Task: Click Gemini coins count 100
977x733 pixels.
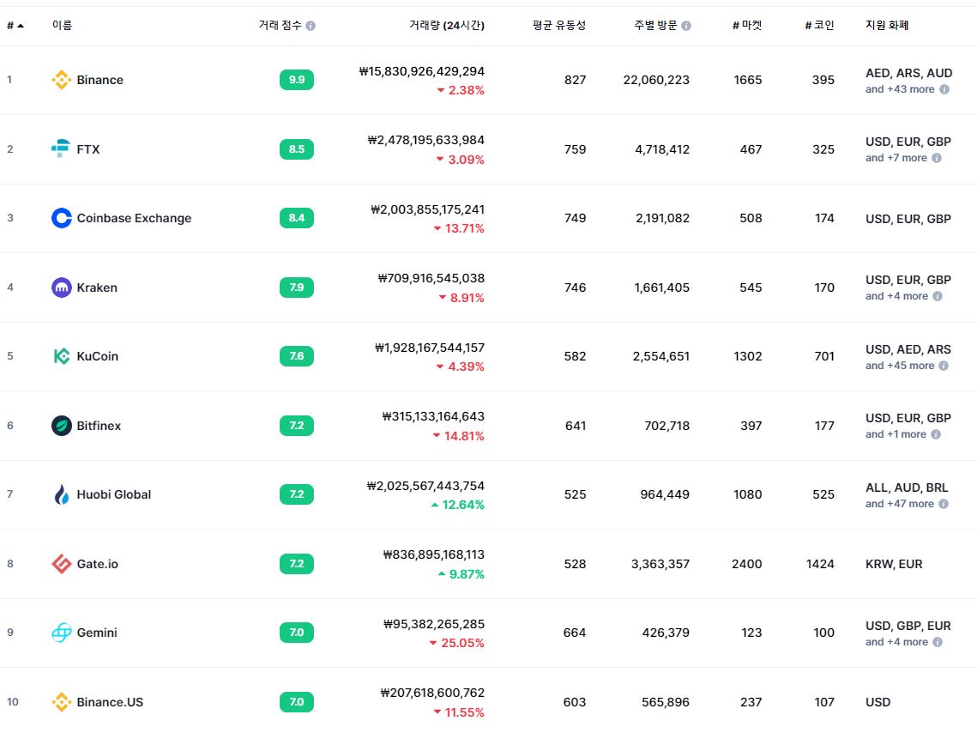Action: click(823, 633)
